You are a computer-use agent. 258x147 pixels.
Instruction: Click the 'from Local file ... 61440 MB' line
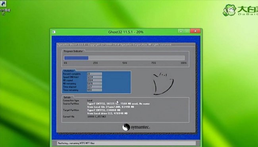[111, 107]
